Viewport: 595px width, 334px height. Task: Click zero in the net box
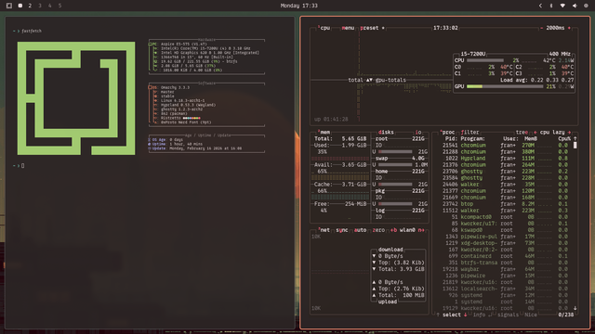pyautogui.click(x=378, y=230)
